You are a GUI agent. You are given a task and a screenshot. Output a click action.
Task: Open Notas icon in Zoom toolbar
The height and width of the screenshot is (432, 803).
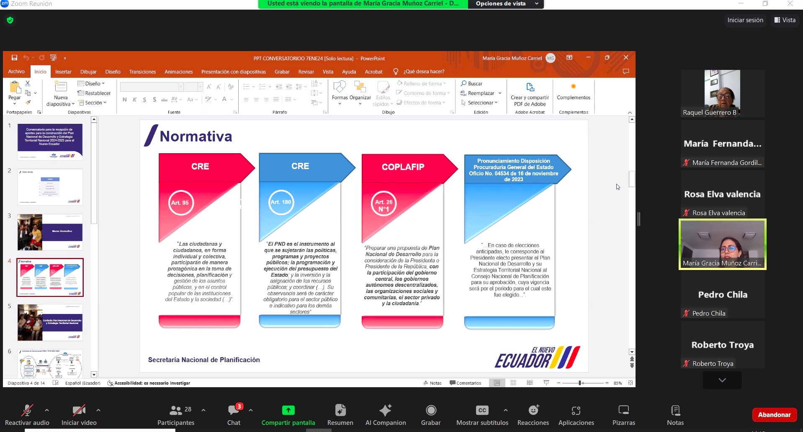pos(675,410)
